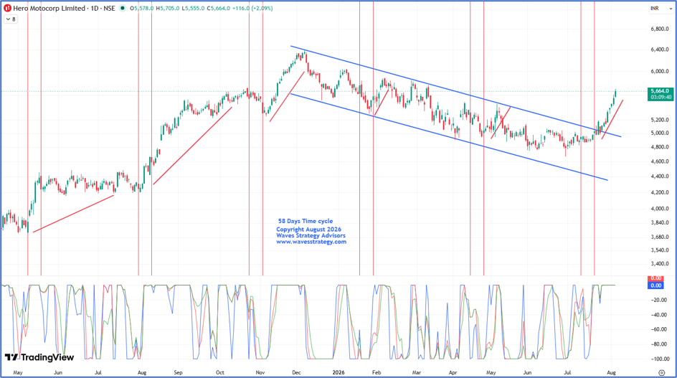Click the low value L5,555.0
Viewport: 677px width, 378px height.
pyautogui.click(x=193, y=8)
